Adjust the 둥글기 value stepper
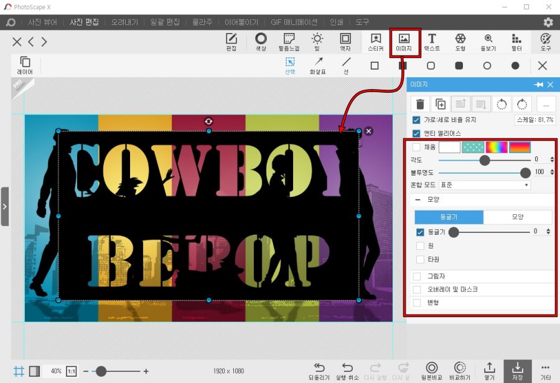560x383 pixels. pos(548,232)
